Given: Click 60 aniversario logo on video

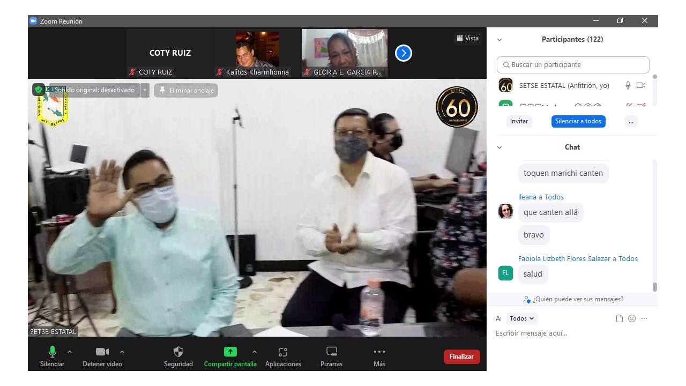Looking at the screenshot, I should [457, 107].
